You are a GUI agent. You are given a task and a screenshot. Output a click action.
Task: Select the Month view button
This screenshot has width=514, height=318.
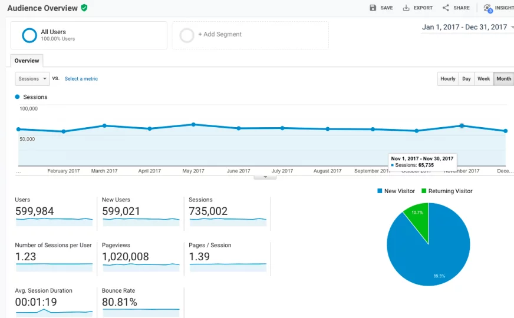pyautogui.click(x=503, y=79)
